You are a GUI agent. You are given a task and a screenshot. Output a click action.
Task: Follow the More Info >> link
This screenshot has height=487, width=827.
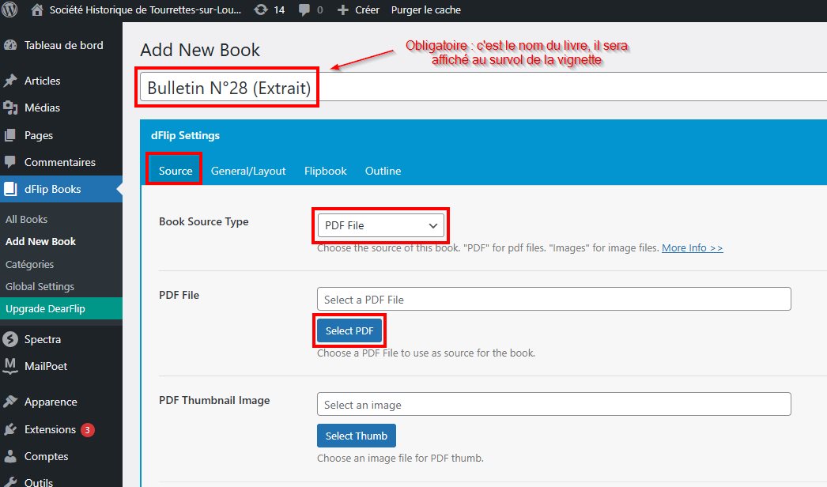(x=693, y=248)
